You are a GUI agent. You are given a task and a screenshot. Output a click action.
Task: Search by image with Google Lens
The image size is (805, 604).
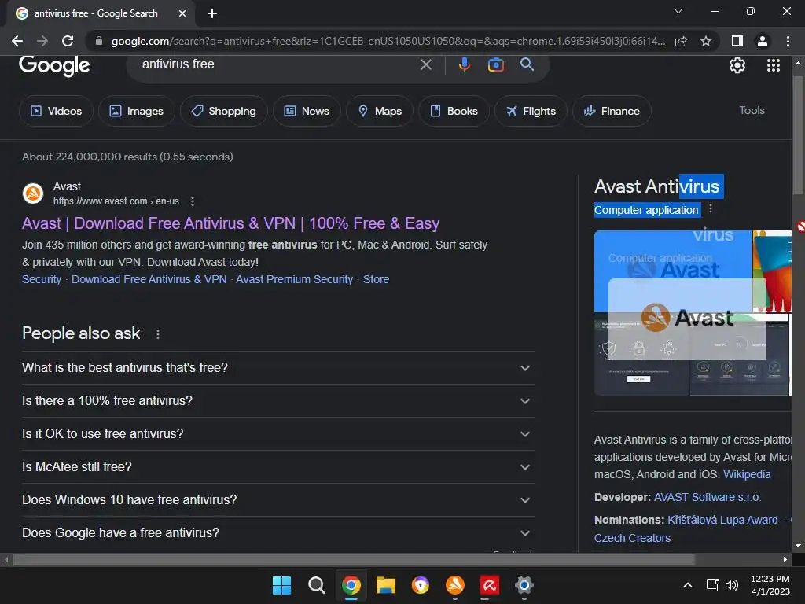pos(495,64)
